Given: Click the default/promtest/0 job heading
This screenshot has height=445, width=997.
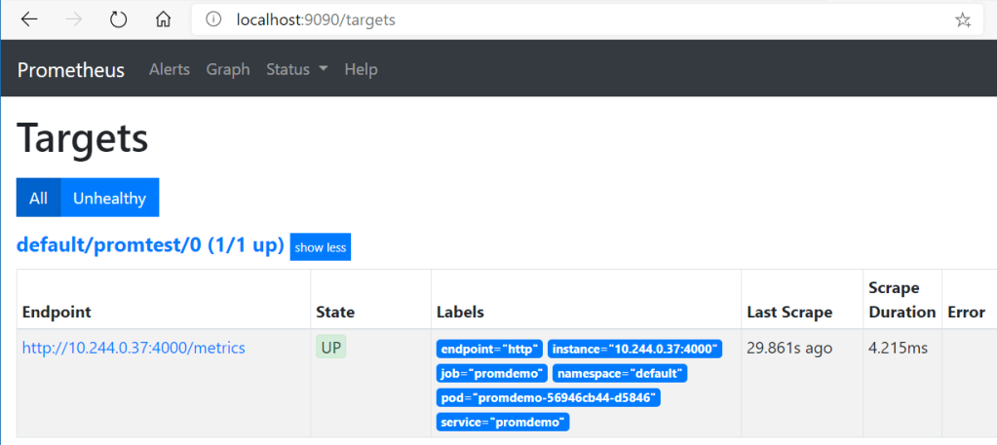Looking at the screenshot, I should coord(150,245).
